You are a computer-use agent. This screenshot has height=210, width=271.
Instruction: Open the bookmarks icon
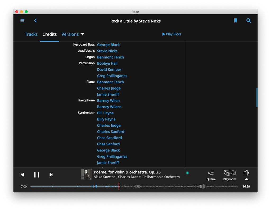tap(235, 20)
